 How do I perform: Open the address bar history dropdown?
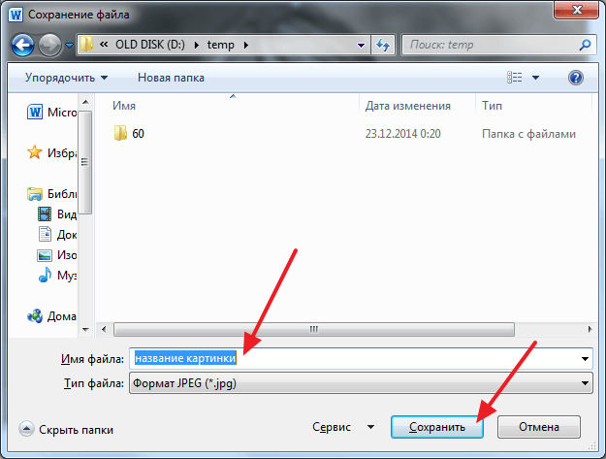click(361, 46)
